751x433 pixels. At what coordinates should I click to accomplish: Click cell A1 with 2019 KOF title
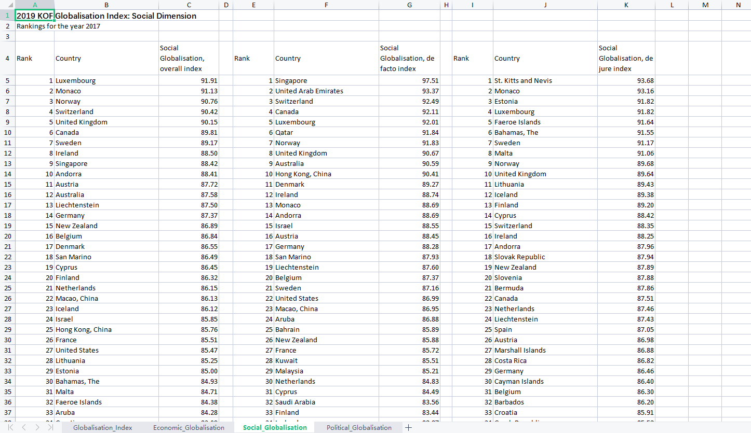click(35, 16)
